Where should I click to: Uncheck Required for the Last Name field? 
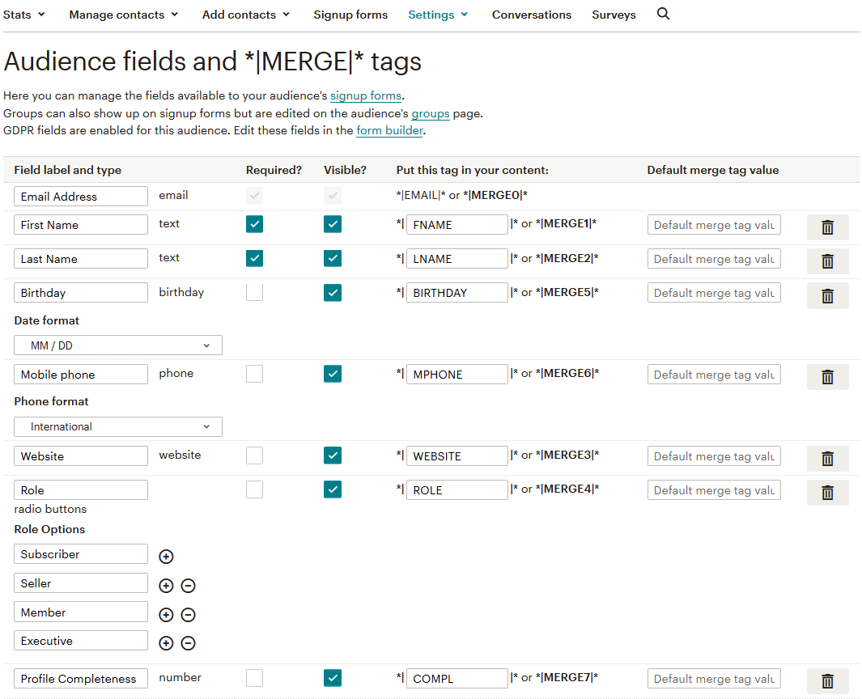[254, 258]
